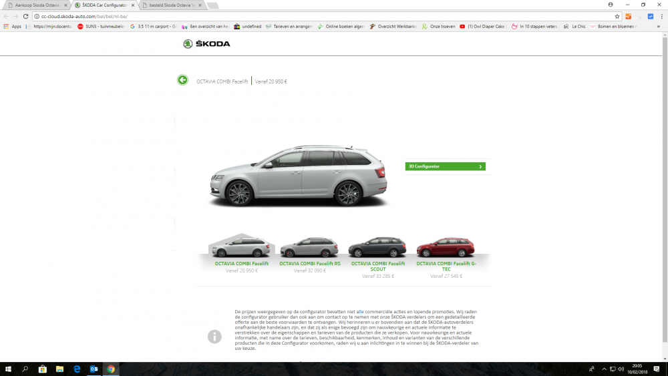The width and height of the screenshot is (668, 376).
Task: Open a new browser tab
Action: click(213, 5)
